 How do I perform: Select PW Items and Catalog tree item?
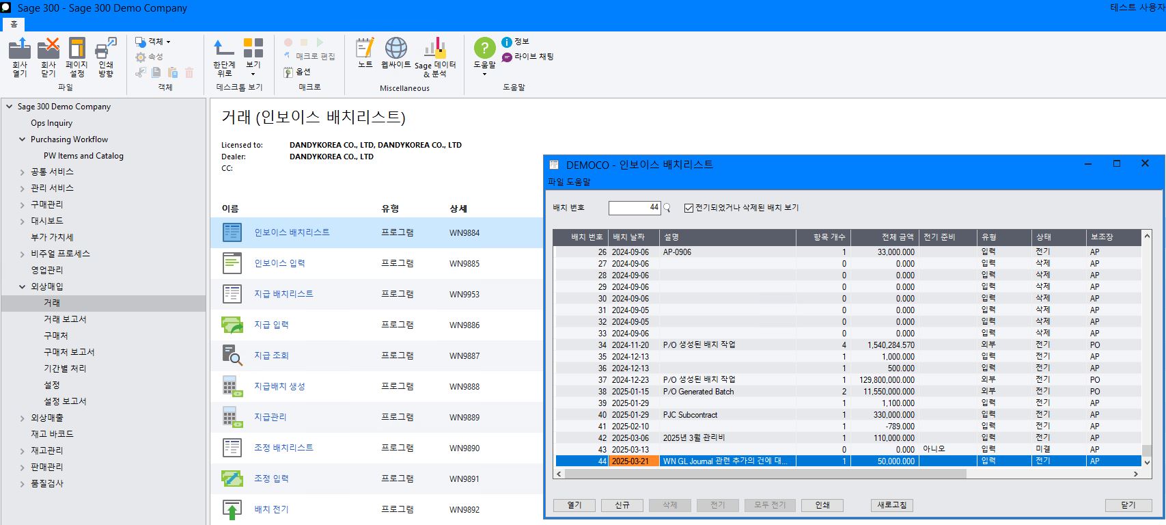pyautogui.click(x=83, y=156)
